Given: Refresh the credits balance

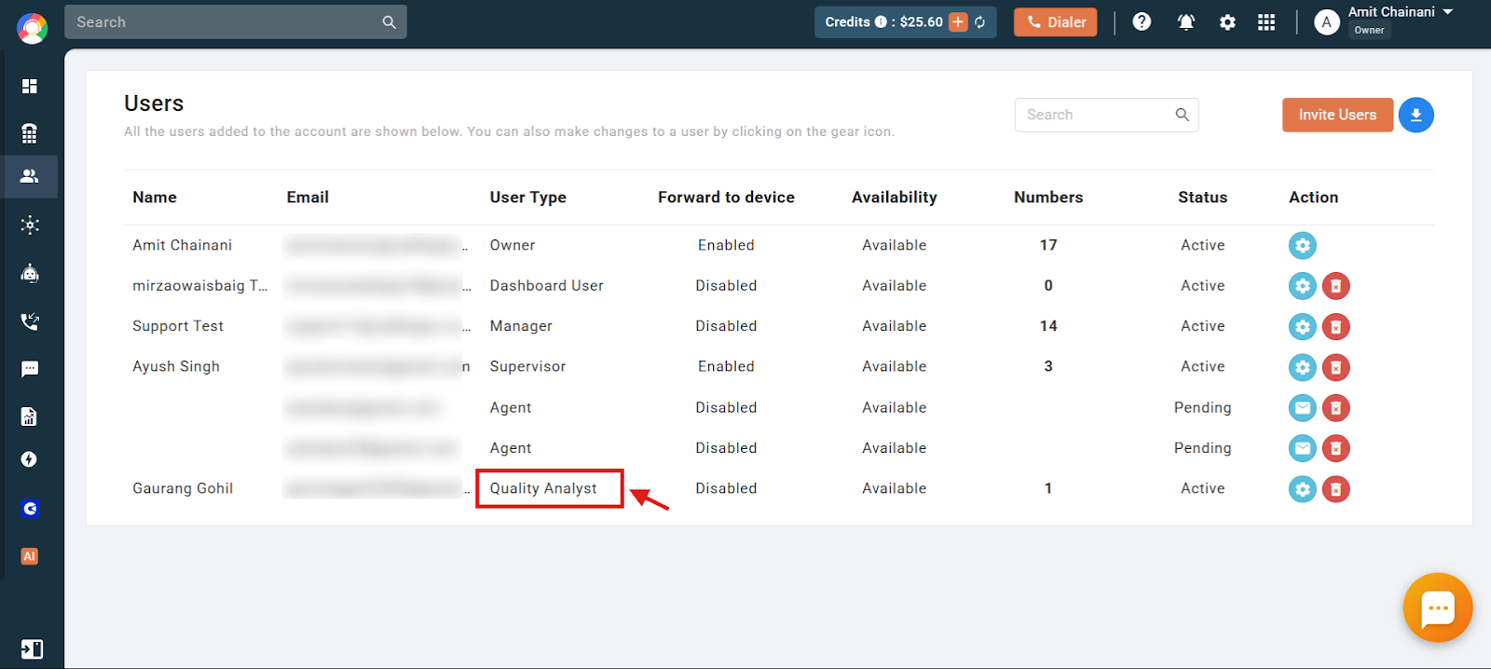Looking at the screenshot, I should click(980, 22).
